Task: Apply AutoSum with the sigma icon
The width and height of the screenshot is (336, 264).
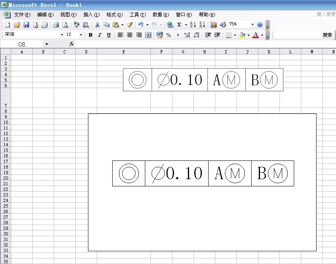Action: coord(180,25)
